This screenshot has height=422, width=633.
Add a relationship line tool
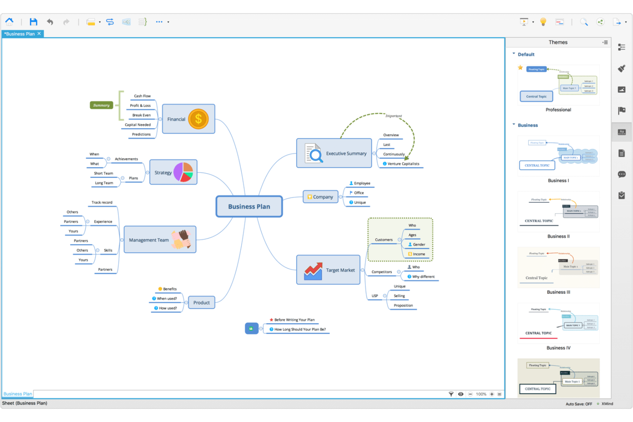110,22
